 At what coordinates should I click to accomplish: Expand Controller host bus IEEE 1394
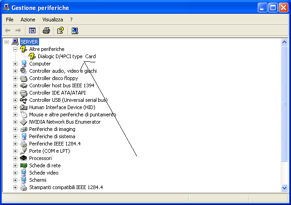click(15, 86)
